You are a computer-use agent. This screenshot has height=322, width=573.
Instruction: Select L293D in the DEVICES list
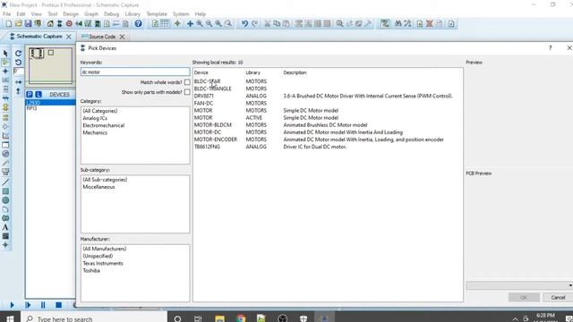pyautogui.click(x=50, y=103)
